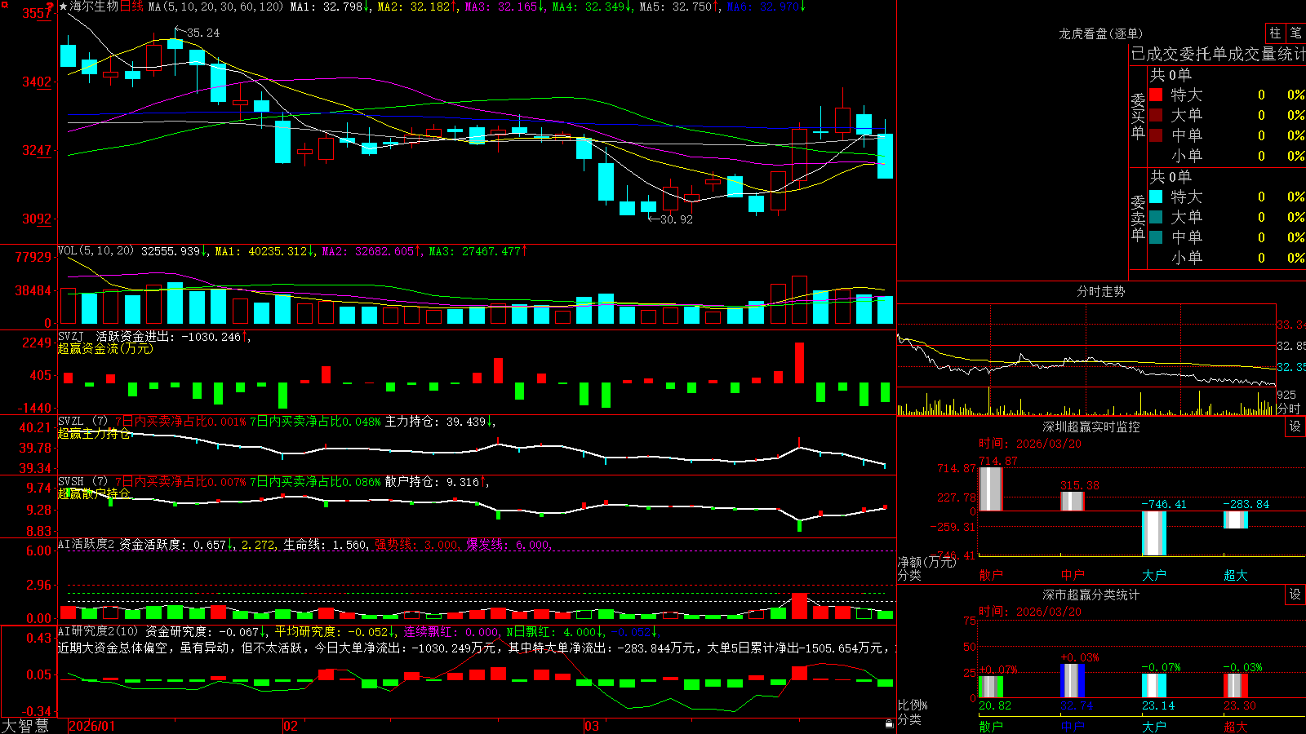The width and height of the screenshot is (1306, 734).
Task: Click the star marker before 海尔生物
Action: coord(64,7)
